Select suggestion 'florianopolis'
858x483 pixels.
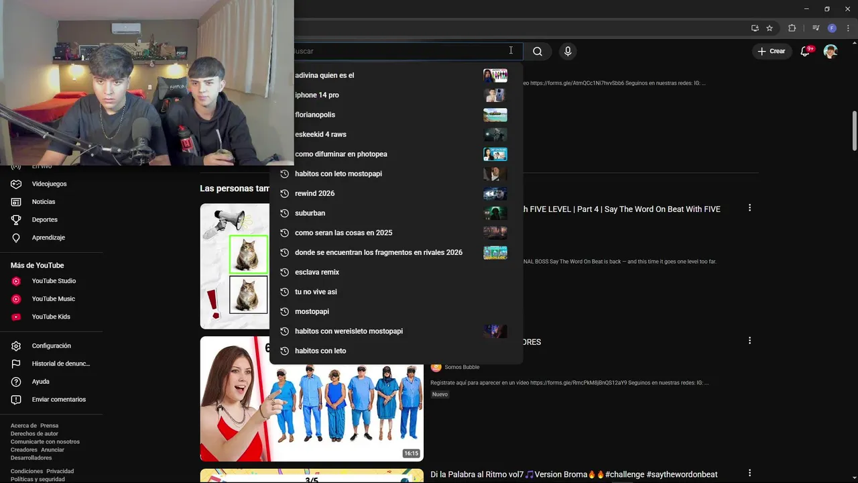point(395,115)
